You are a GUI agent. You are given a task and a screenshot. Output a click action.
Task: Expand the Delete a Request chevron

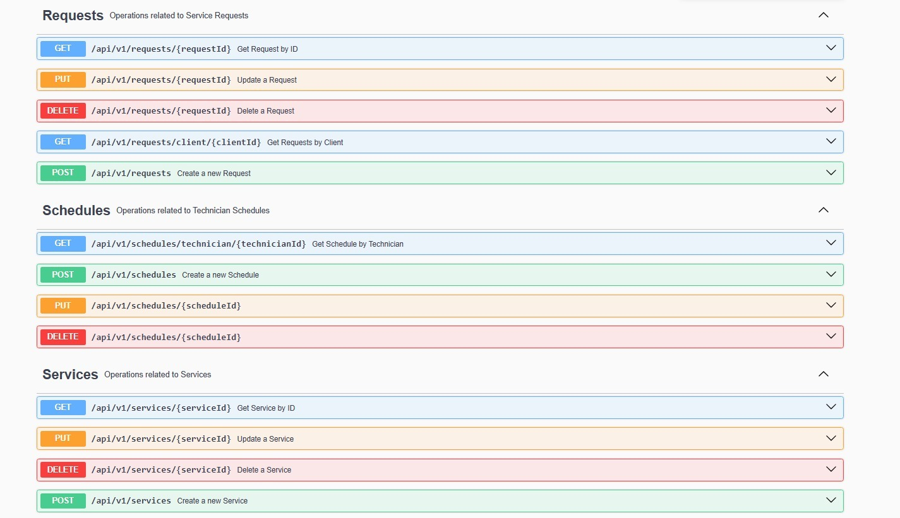[831, 110]
